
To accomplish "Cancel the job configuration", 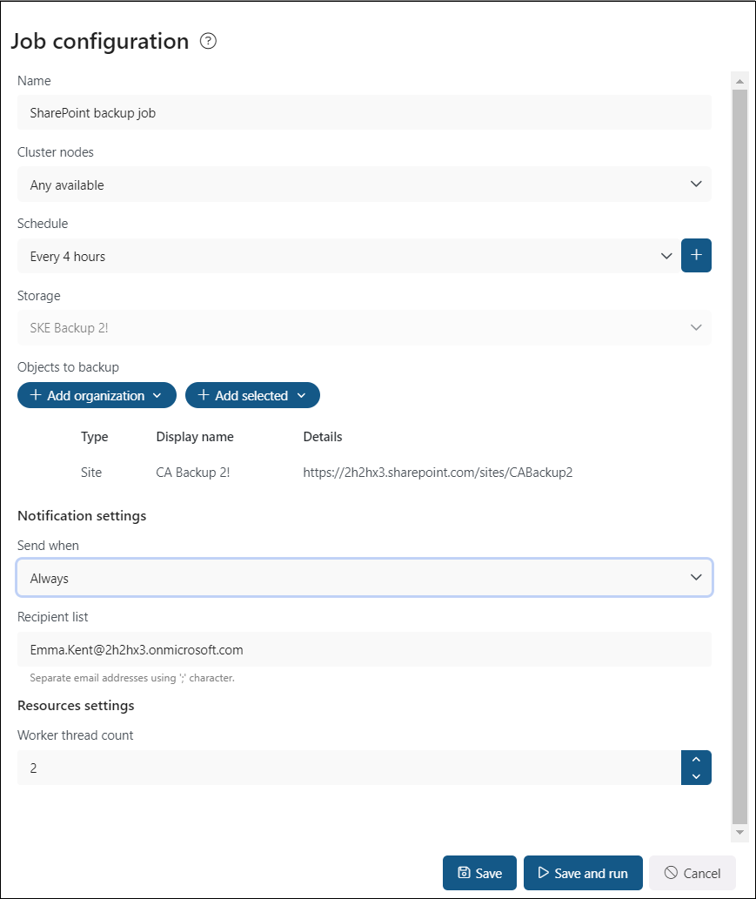I will point(692,873).
